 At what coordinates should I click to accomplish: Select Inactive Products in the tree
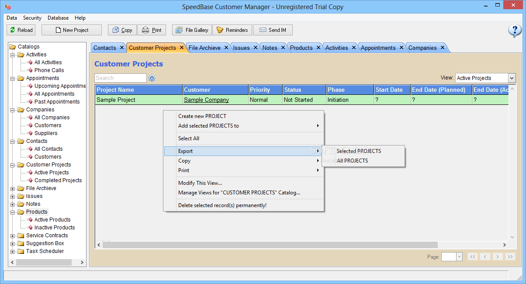55,228
